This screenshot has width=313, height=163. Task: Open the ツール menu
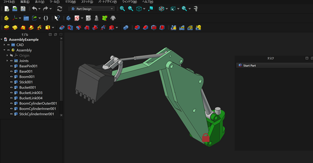click(55, 2)
